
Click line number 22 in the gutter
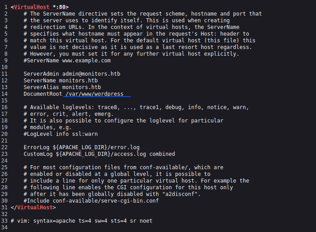click(x=5, y=147)
